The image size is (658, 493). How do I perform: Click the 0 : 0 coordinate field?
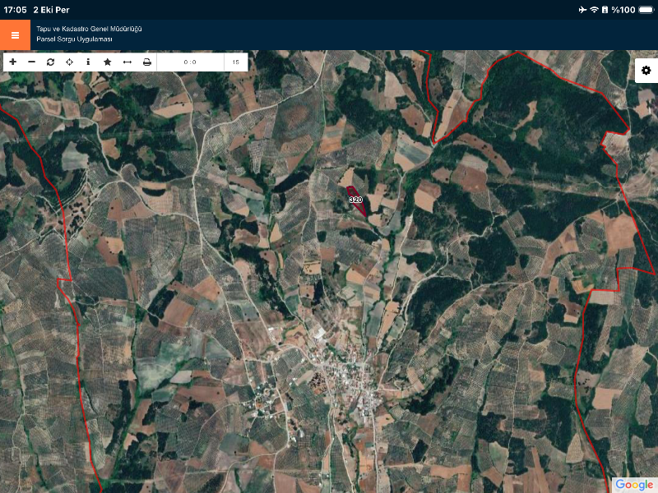[x=190, y=62]
